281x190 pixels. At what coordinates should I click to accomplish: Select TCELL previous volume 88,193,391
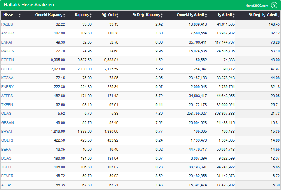click(x=197, y=167)
